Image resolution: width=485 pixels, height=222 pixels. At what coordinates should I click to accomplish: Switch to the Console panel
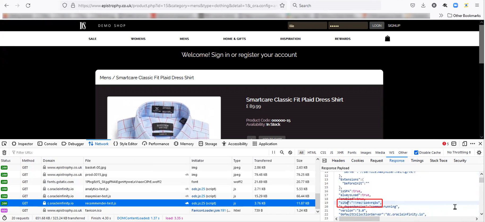click(x=47, y=144)
